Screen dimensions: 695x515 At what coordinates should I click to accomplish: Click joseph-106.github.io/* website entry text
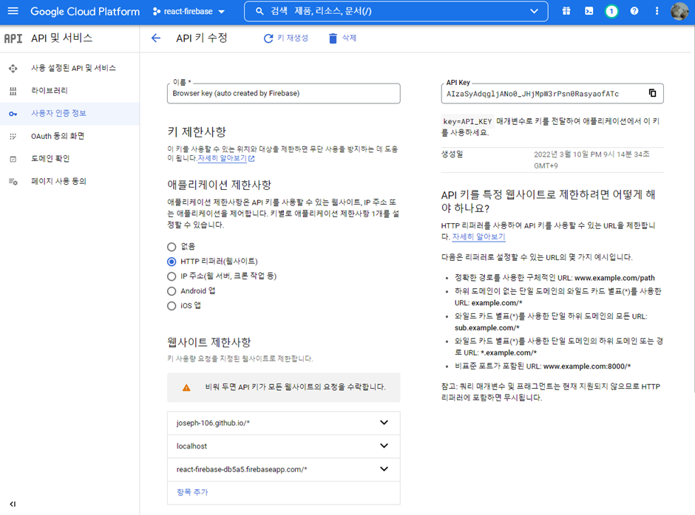213,423
